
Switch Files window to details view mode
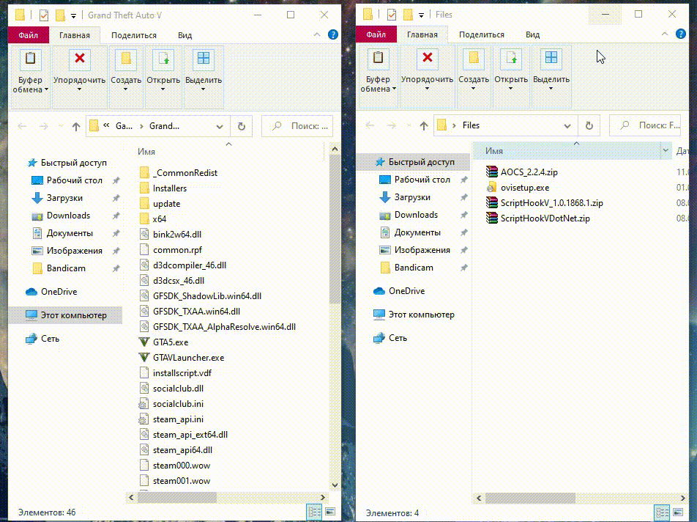tap(663, 512)
